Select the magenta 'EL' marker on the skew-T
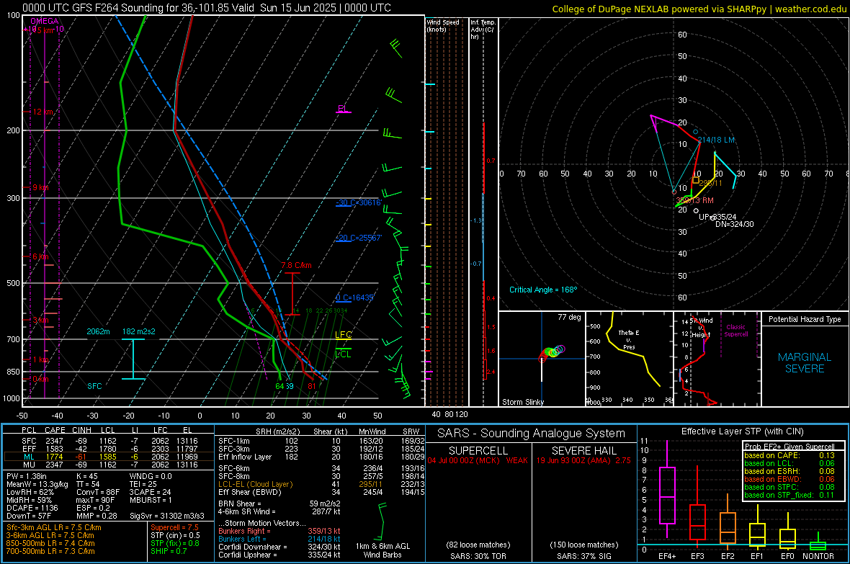Viewport: 850px width, 564px height. pyautogui.click(x=342, y=109)
